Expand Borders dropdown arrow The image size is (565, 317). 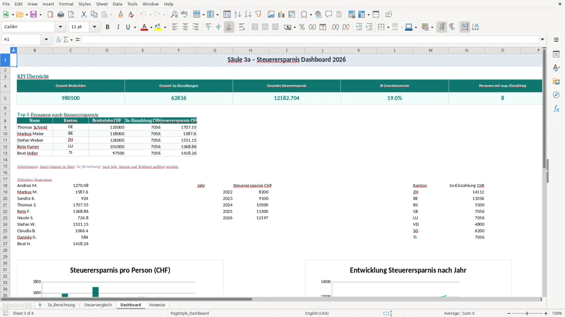coord(388,27)
